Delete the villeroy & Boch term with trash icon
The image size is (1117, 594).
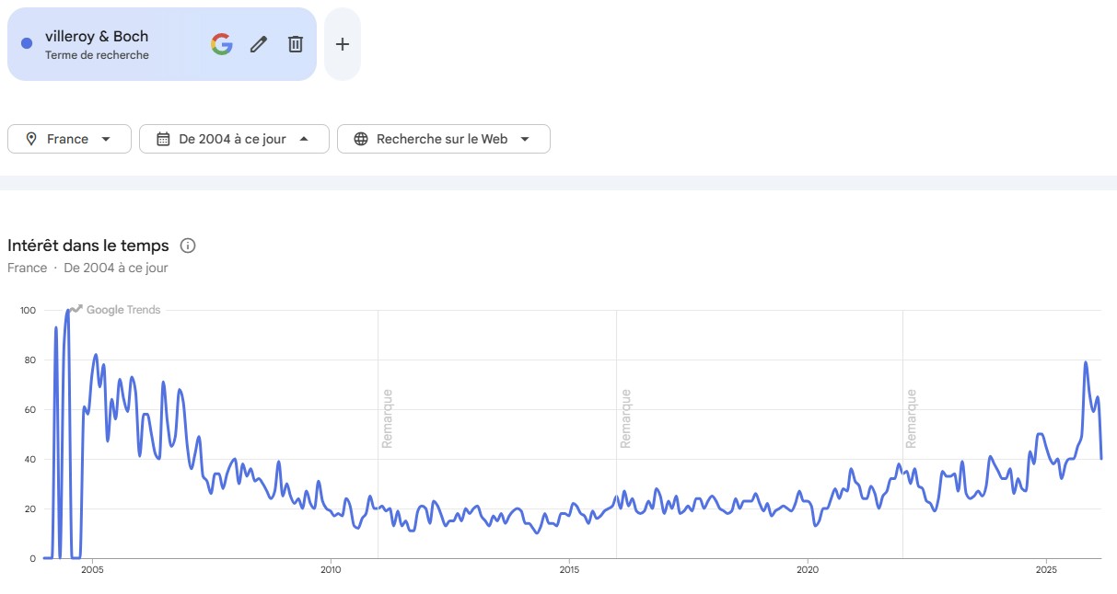point(296,44)
